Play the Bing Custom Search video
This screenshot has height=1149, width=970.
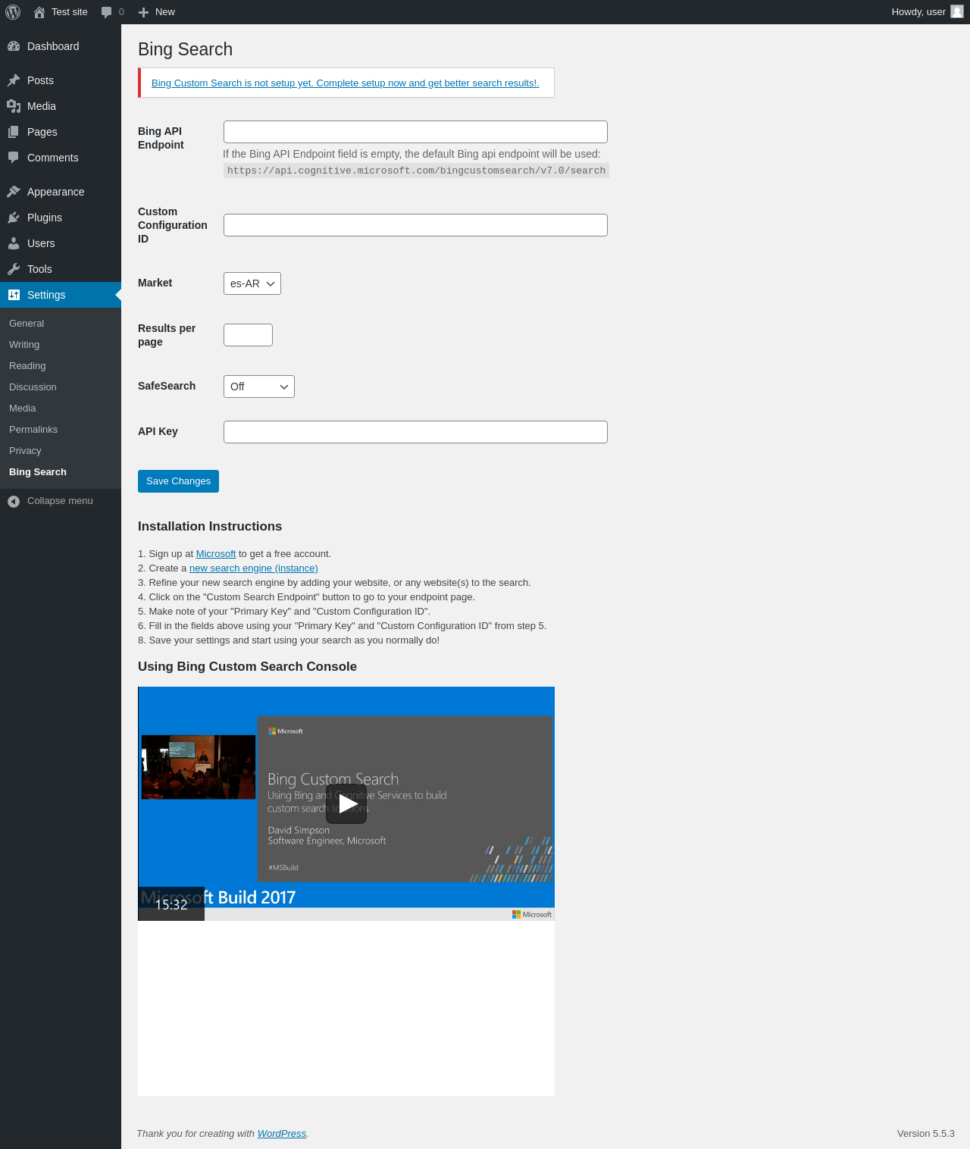point(346,803)
